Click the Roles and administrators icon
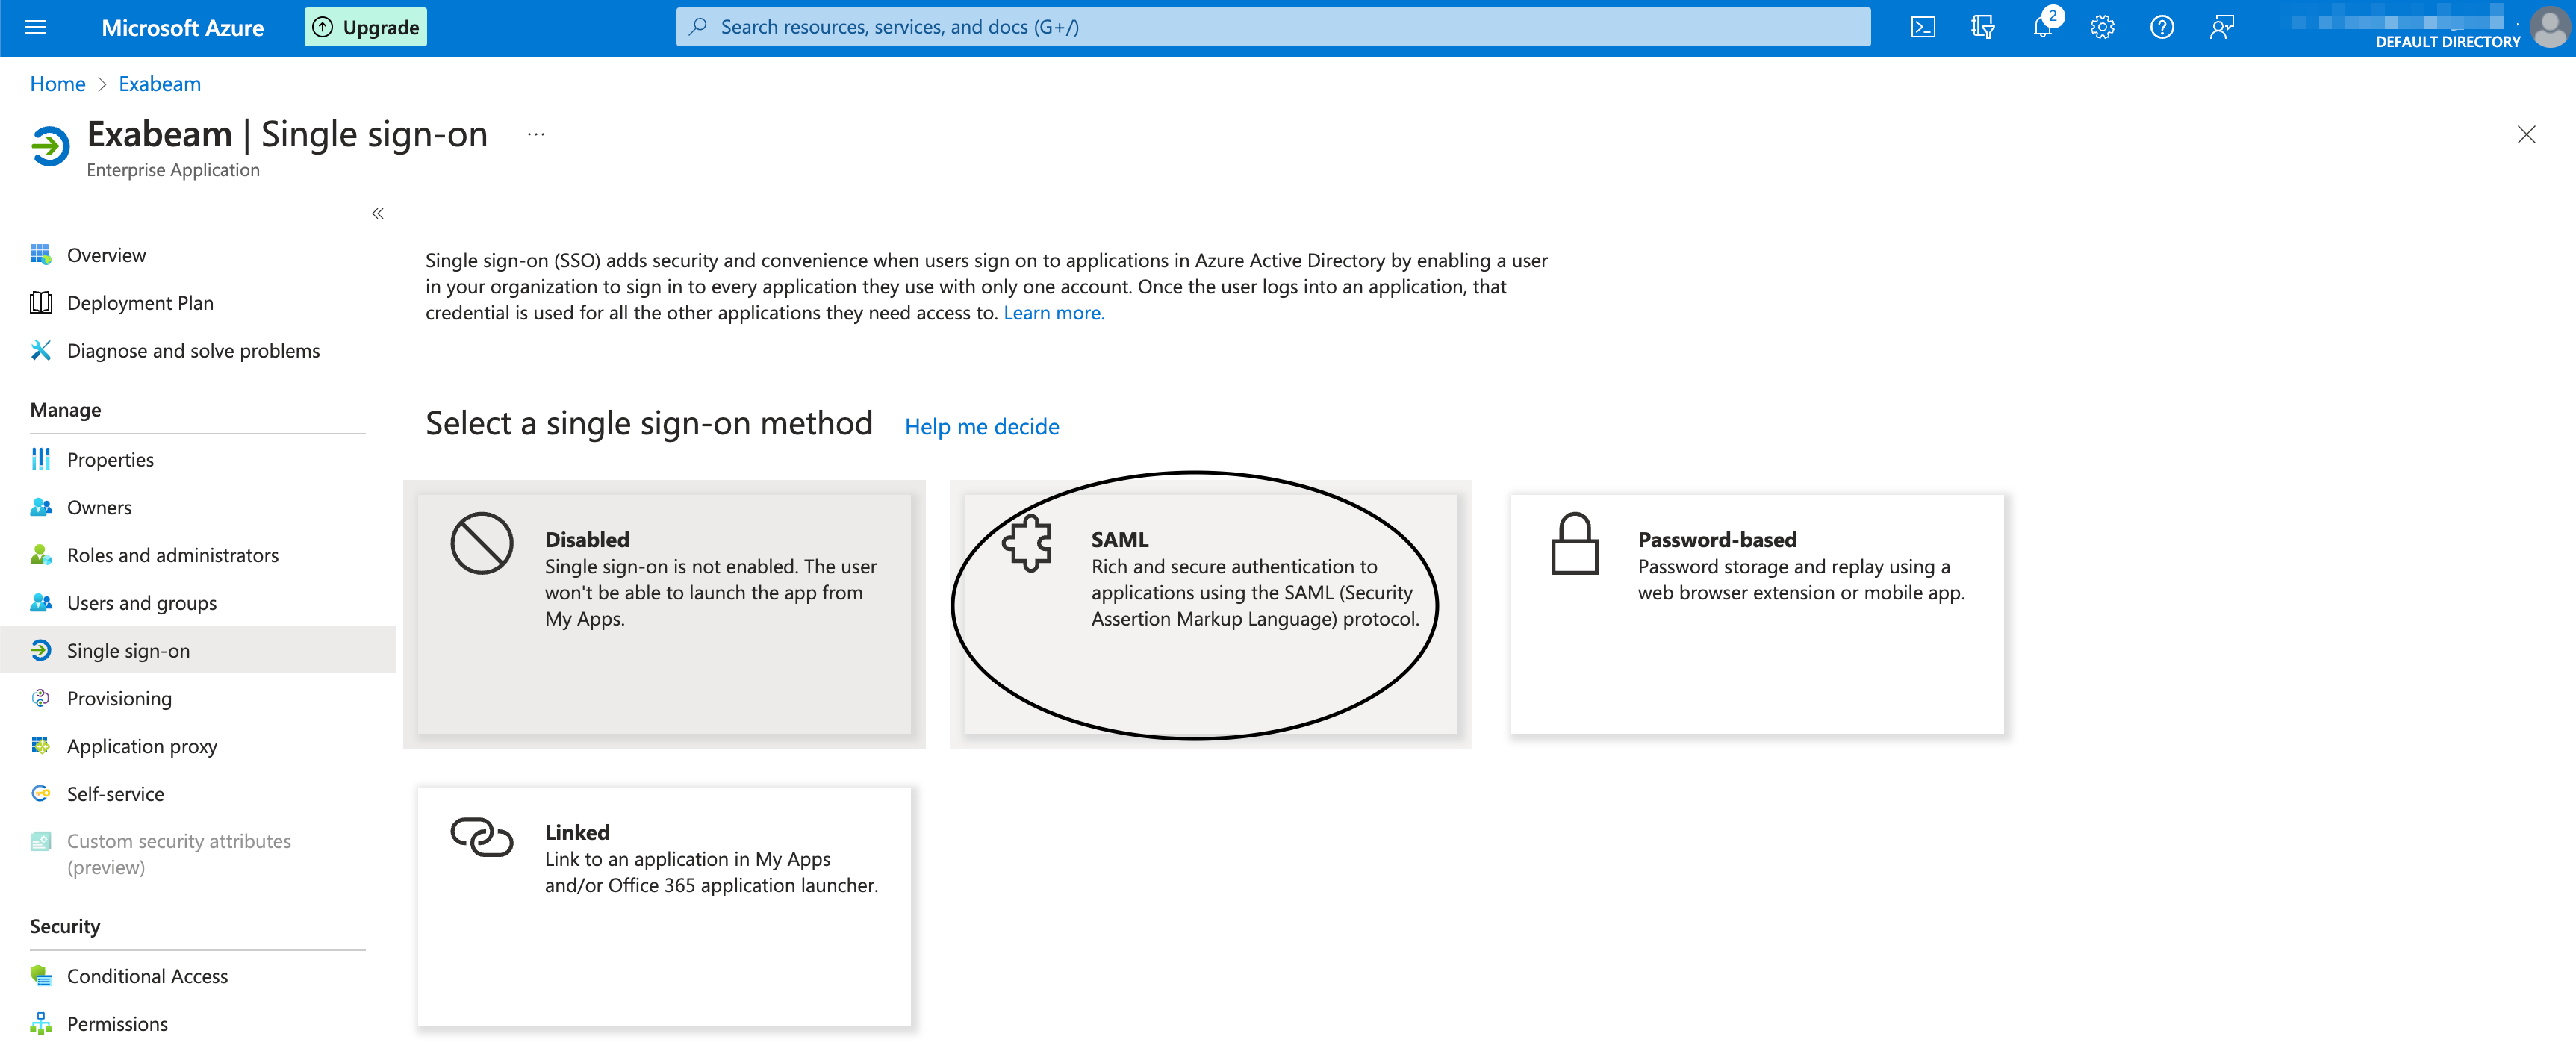The image size is (2576, 1051). click(40, 555)
